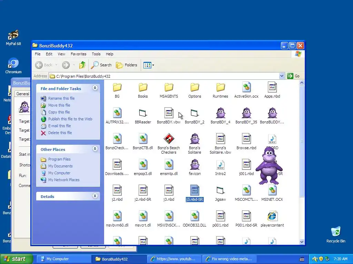Open the Edit menu
The width and height of the screenshot is (353, 264).
[x=49, y=54]
